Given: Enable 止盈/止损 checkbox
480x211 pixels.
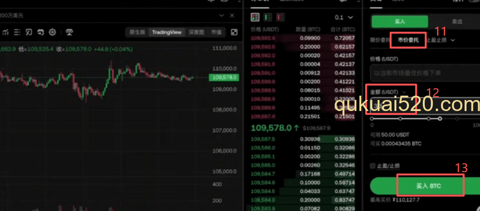Looking at the screenshot, I should [372, 166].
